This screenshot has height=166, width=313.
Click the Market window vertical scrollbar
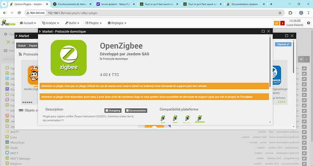point(293,57)
